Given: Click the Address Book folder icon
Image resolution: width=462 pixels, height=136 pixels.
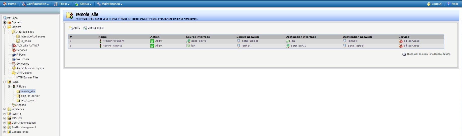Looking at the screenshot, I should pos(14,32).
